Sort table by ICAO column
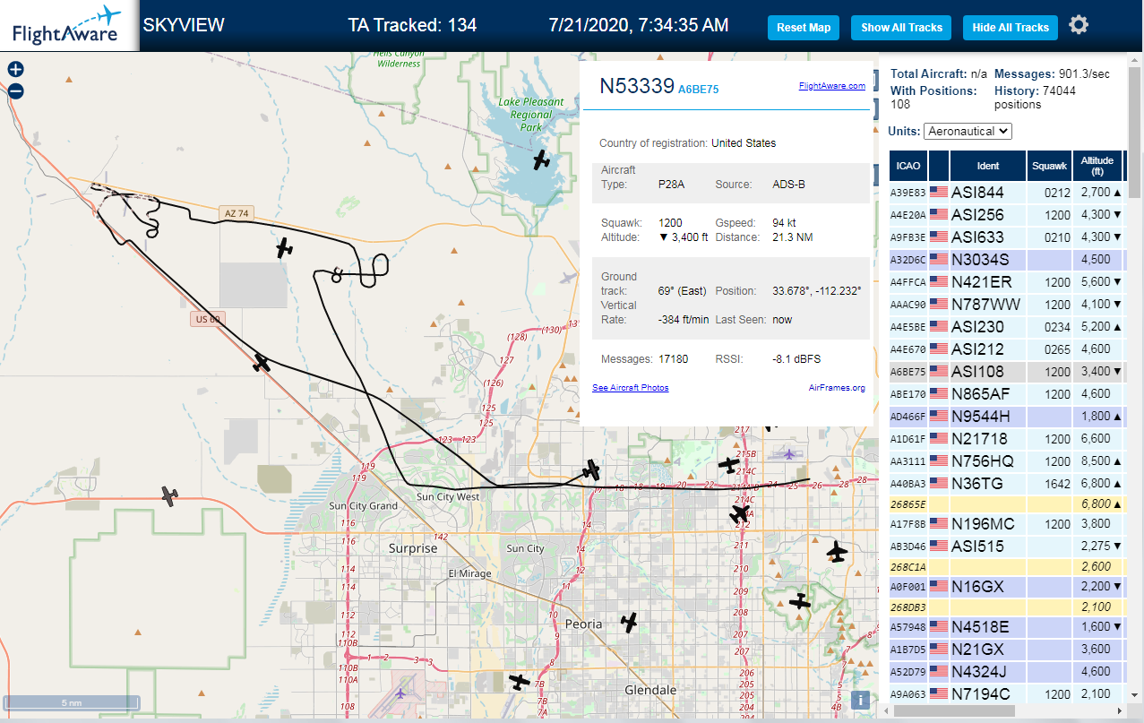The image size is (1144, 723). [x=907, y=166]
